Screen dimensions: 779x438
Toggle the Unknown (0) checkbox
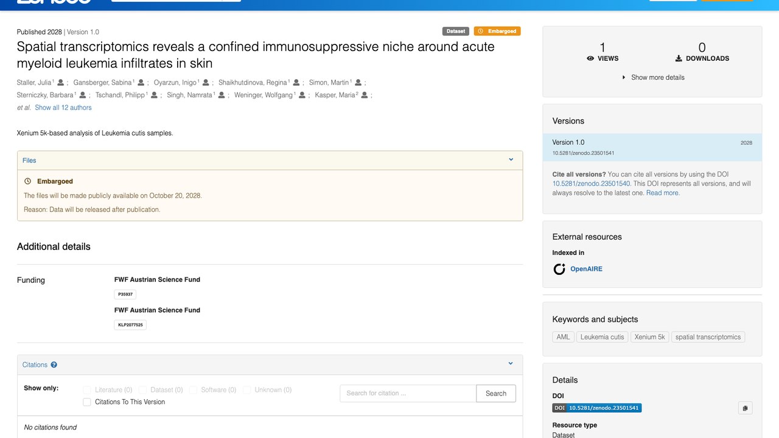pyautogui.click(x=246, y=390)
